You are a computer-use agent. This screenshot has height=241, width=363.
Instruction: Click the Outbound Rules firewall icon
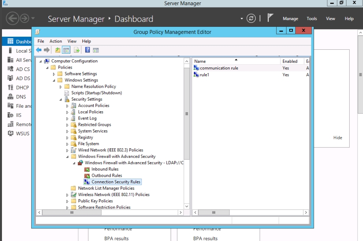point(87,176)
